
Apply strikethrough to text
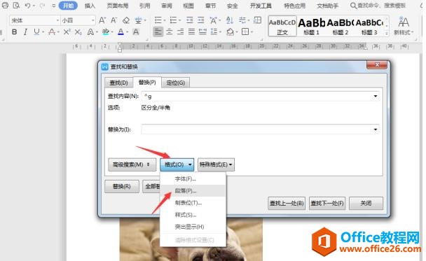pyautogui.click(x=52, y=32)
